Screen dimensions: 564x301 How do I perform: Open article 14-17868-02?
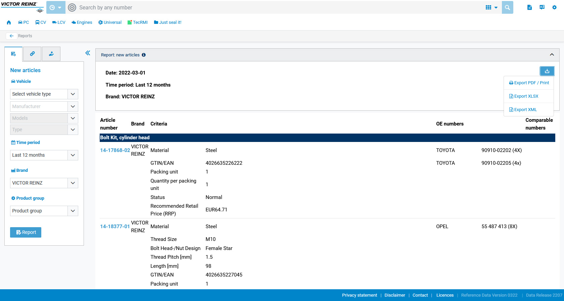point(115,150)
